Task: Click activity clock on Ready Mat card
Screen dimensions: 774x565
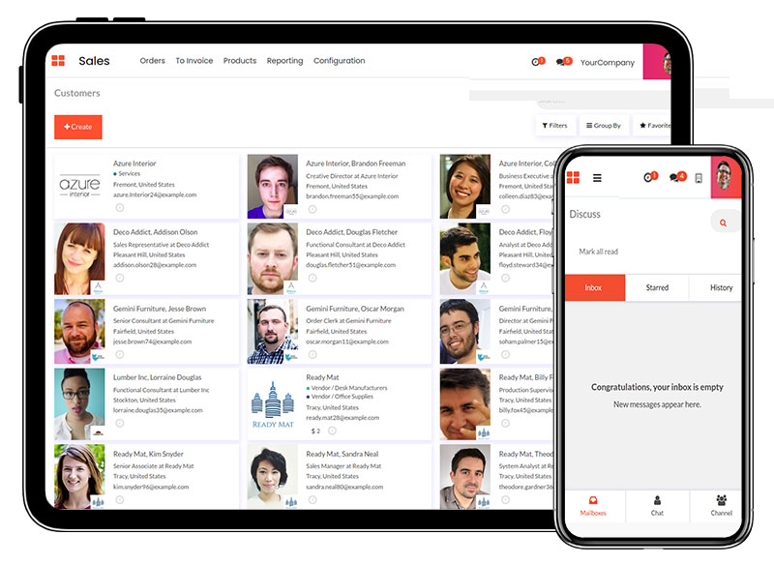Action: [332, 431]
